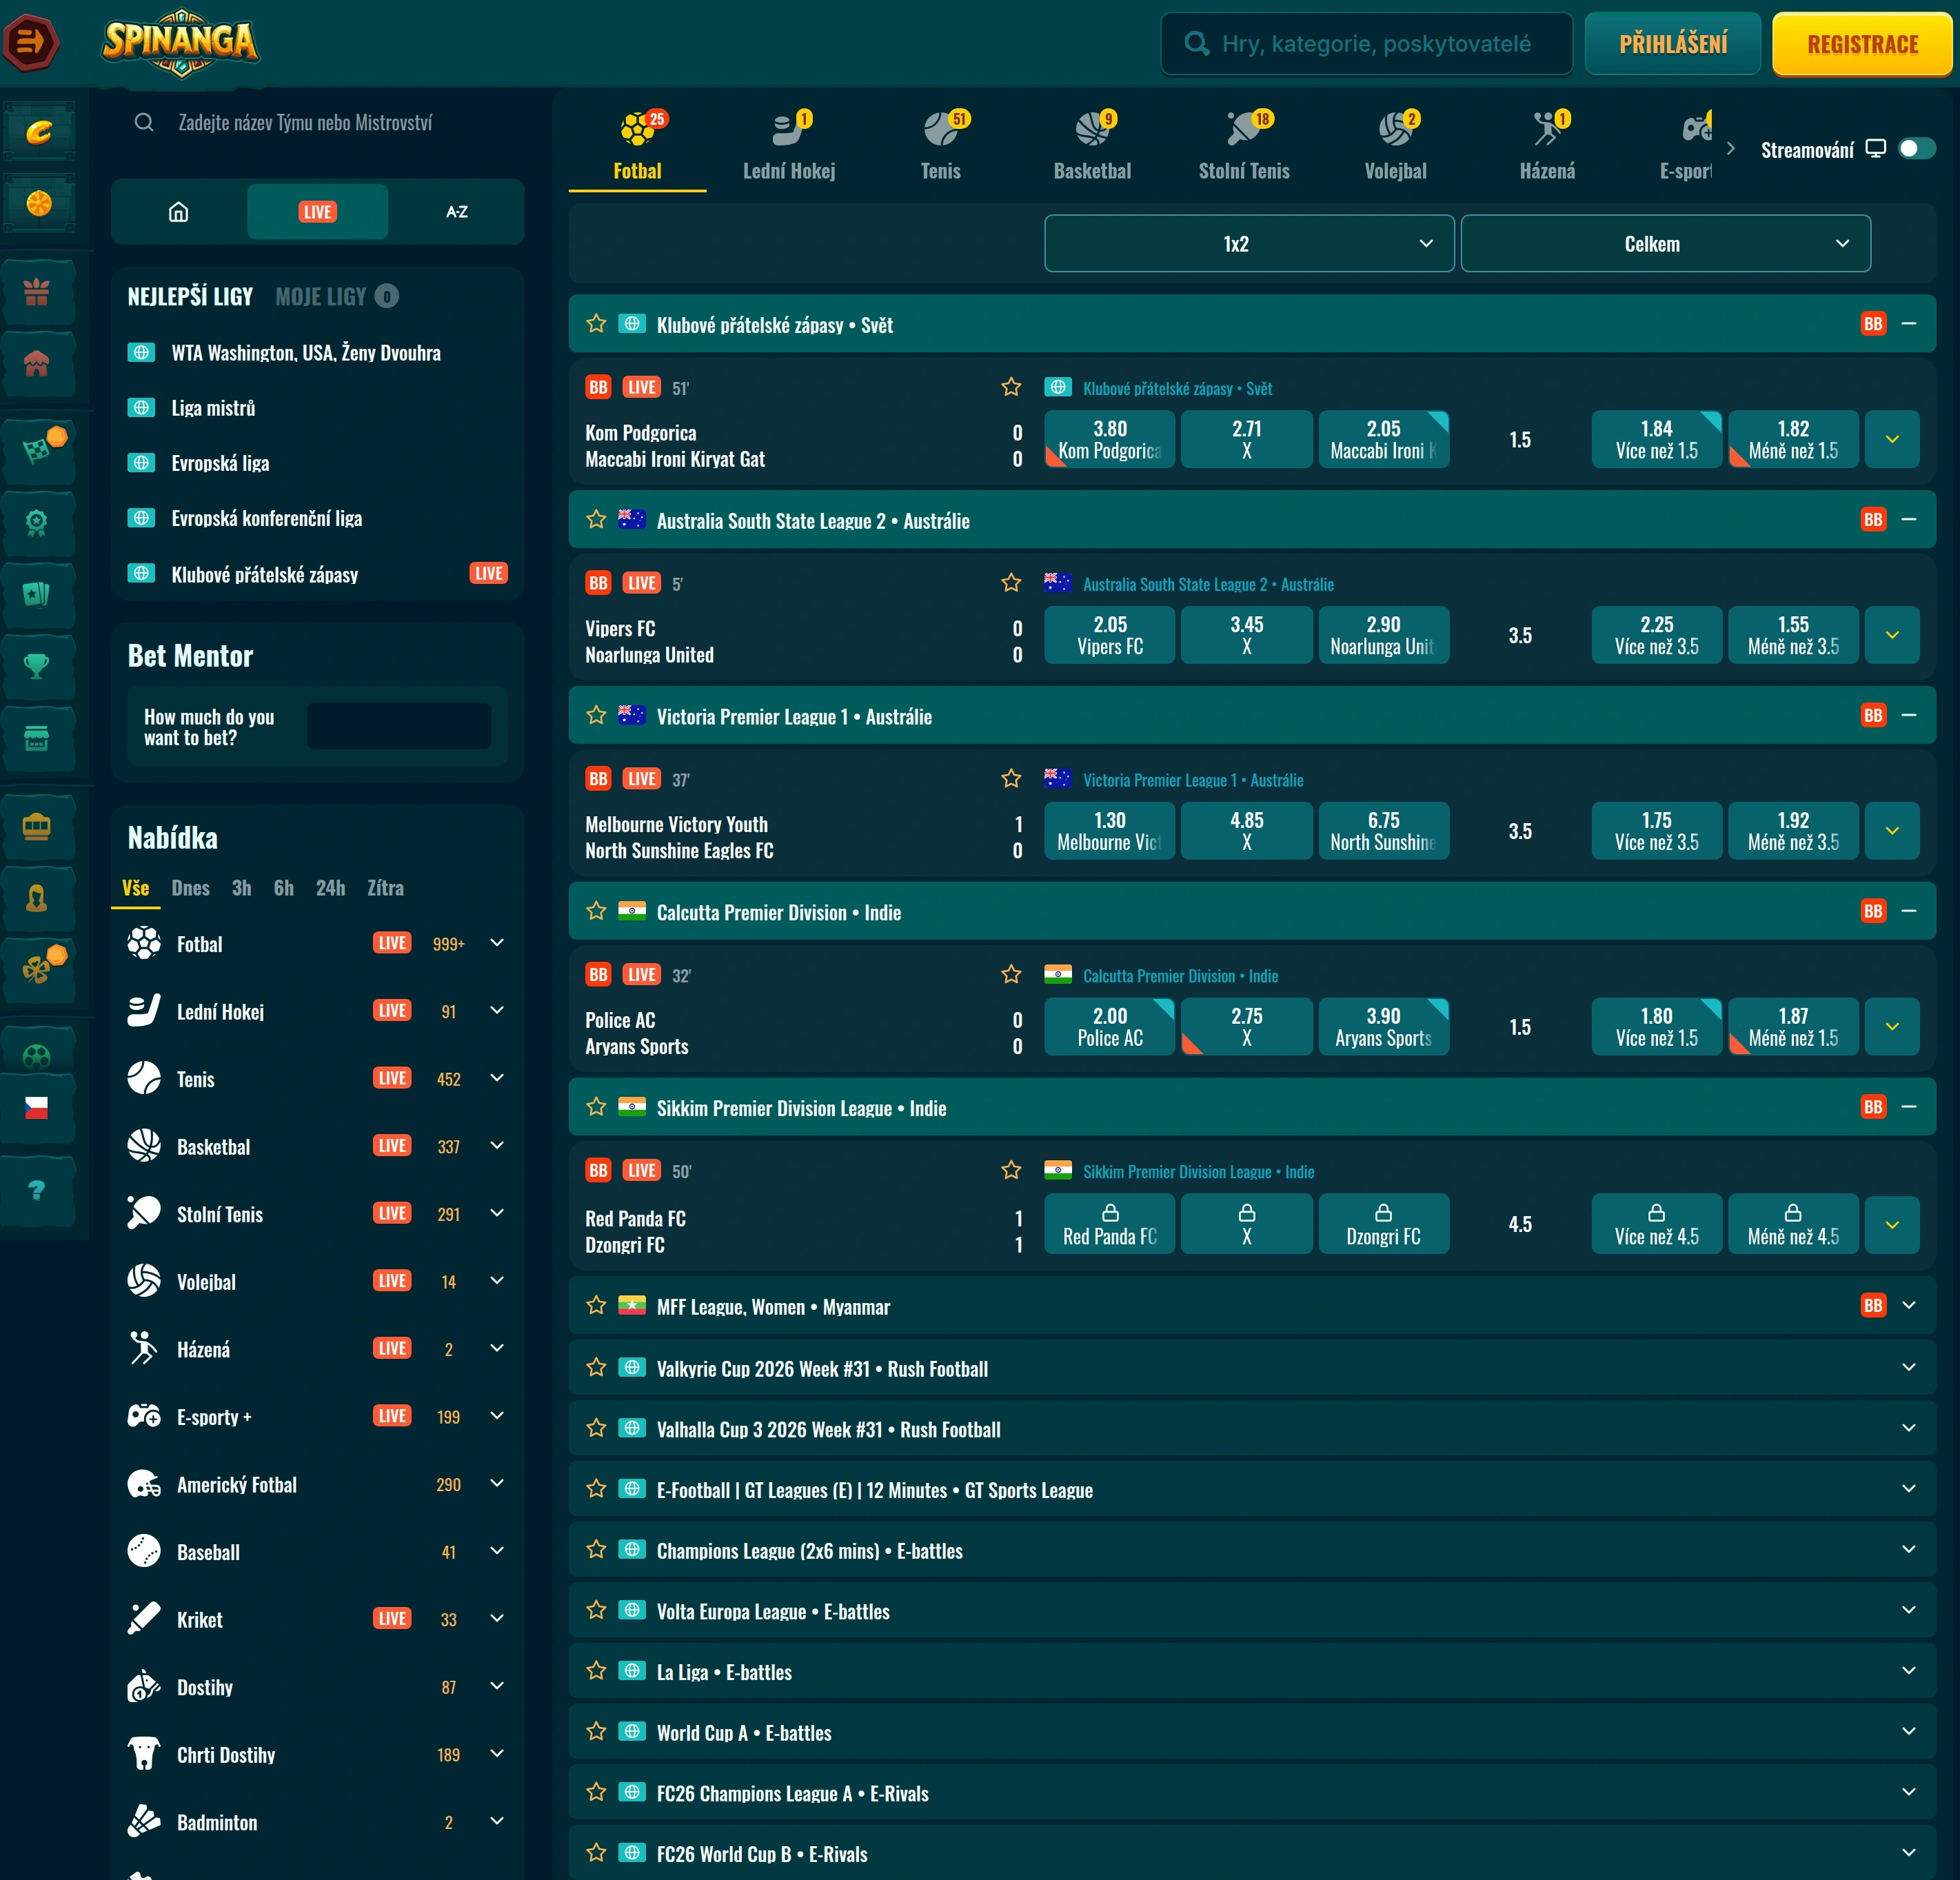Switch to the LIVE view in sports panel

[317, 212]
